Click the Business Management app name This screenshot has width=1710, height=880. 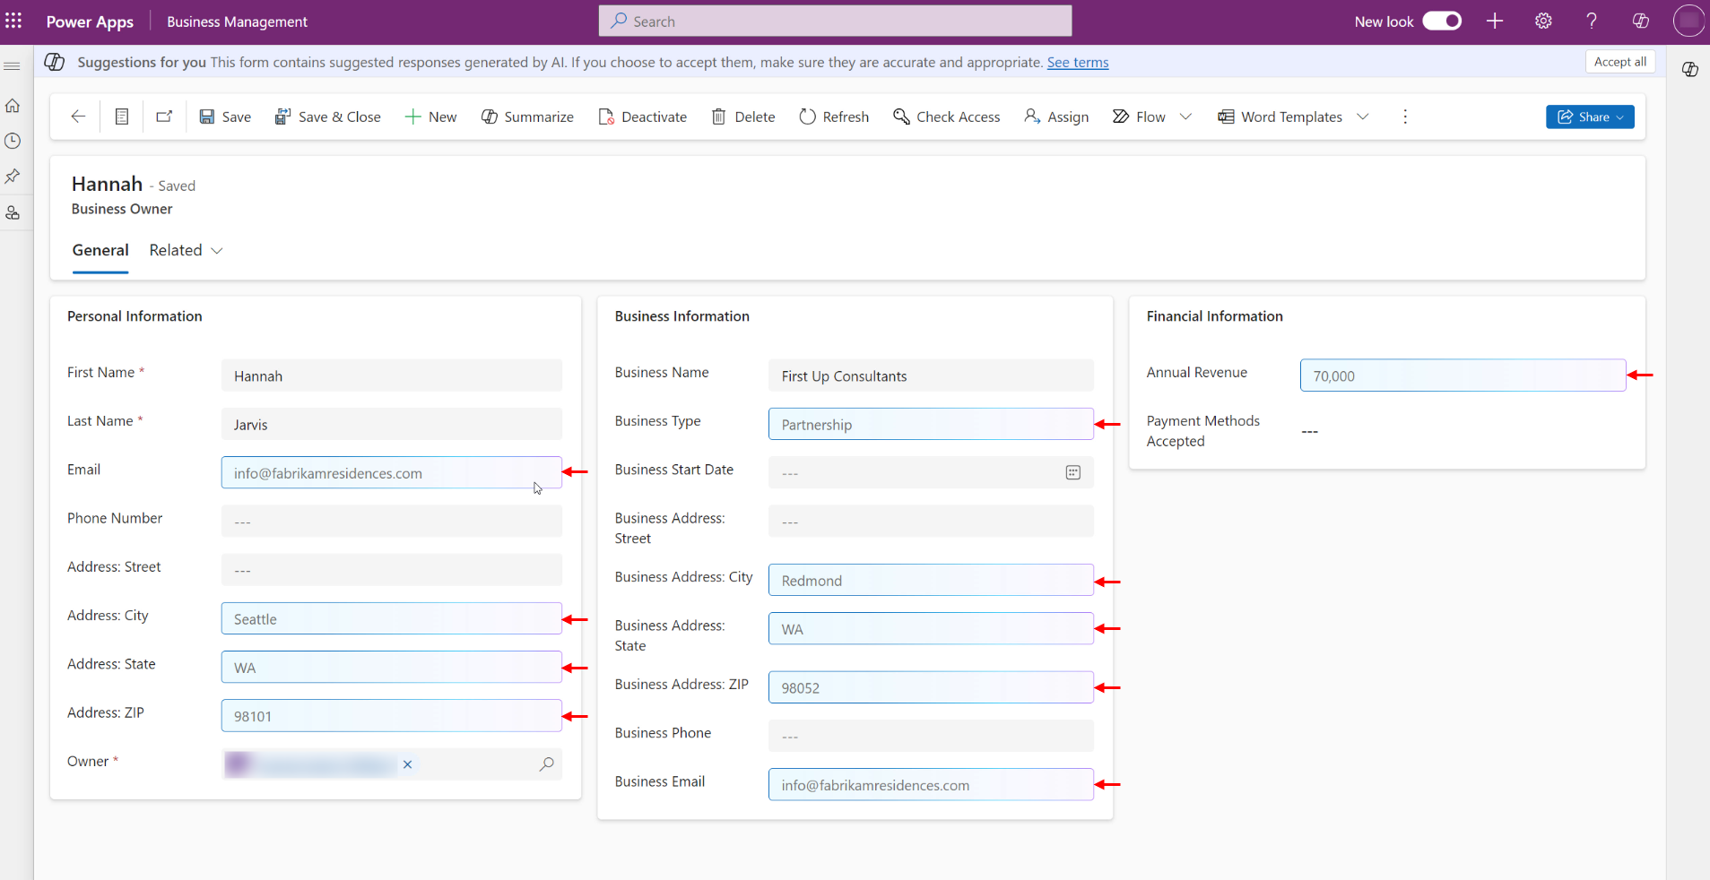[237, 22]
